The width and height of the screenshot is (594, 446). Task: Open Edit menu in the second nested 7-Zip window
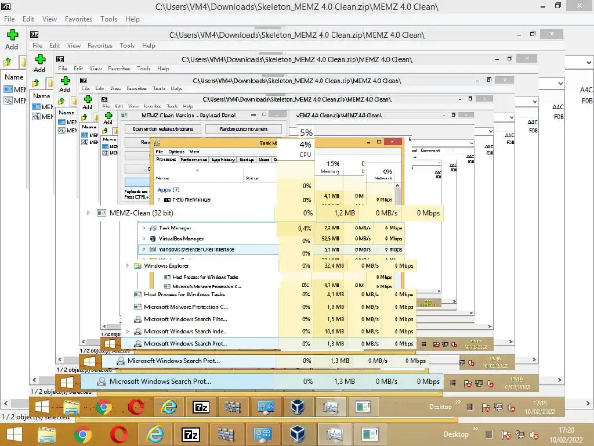click(55, 45)
